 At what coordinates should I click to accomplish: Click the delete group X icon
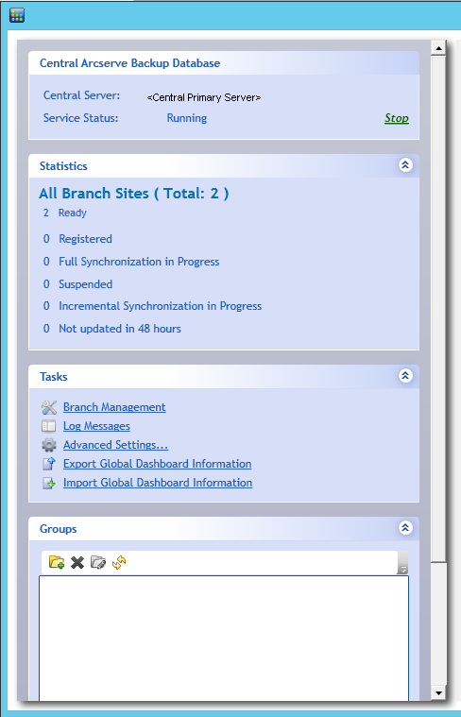[x=77, y=562]
